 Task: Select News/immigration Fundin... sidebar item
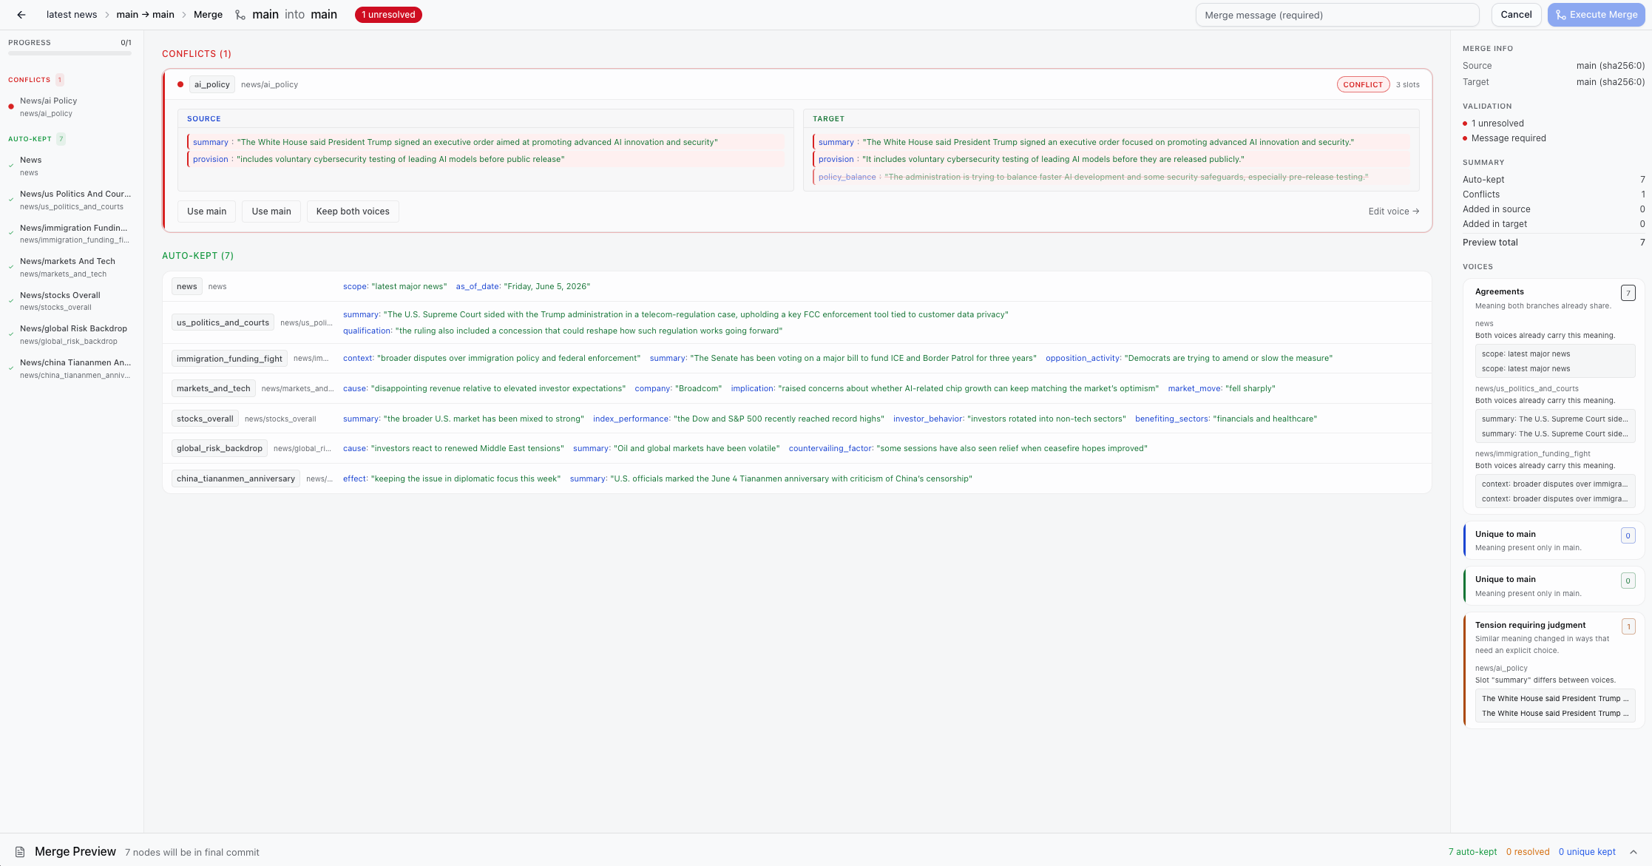click(70, 234)
